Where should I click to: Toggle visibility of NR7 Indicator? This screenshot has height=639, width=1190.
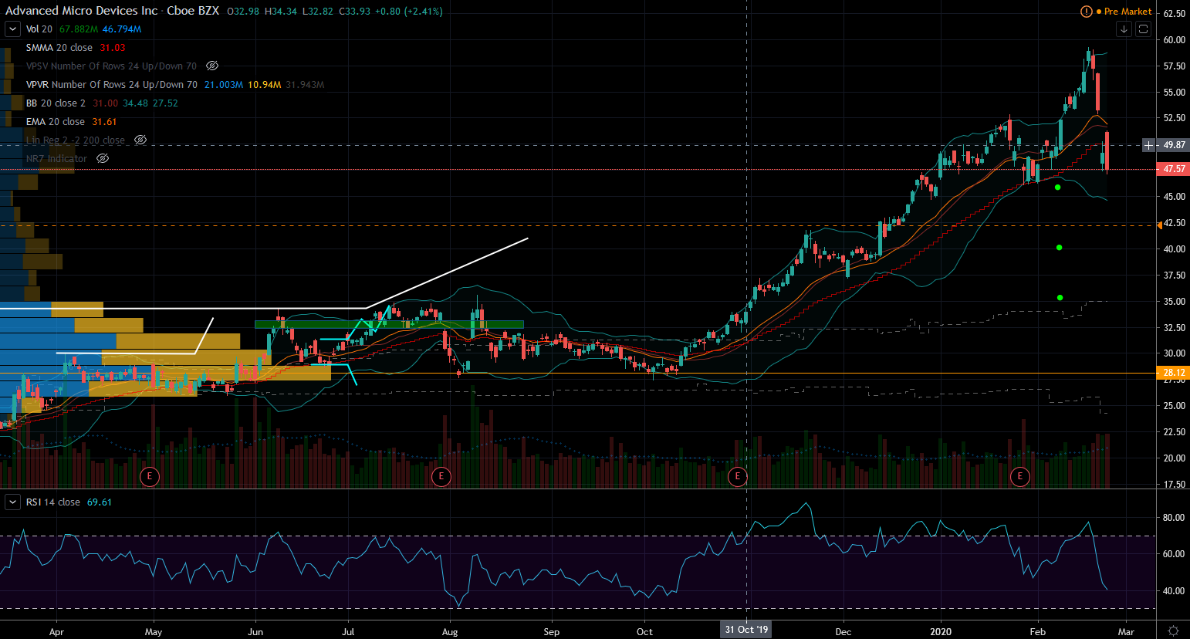tap(103, 159)
